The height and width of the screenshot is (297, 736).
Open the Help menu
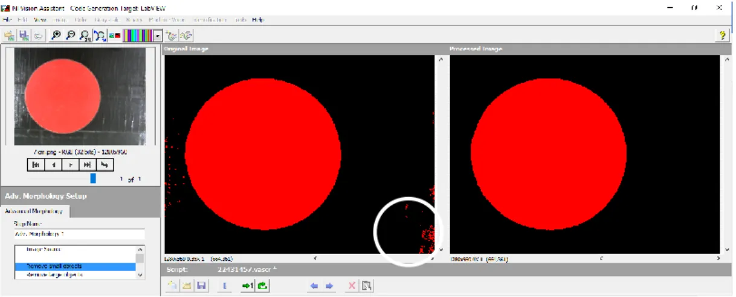pyautogui.click(x=258, y=19)
